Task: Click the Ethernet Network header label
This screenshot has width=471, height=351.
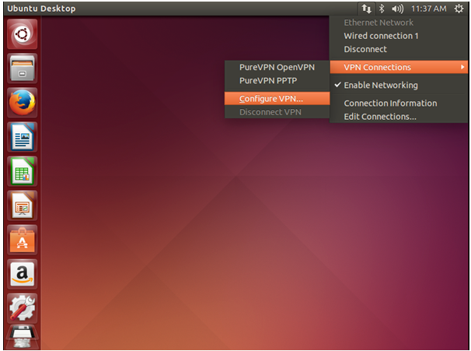Action: click(x=379, y=23)
